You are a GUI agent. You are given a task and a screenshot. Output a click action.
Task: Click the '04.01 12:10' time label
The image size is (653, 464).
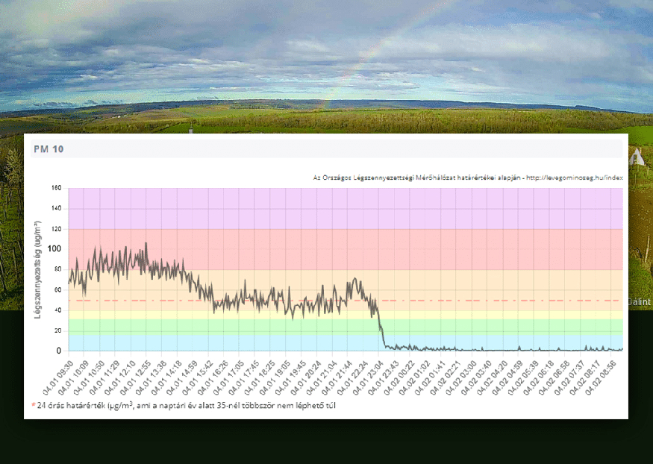[120, 377]
